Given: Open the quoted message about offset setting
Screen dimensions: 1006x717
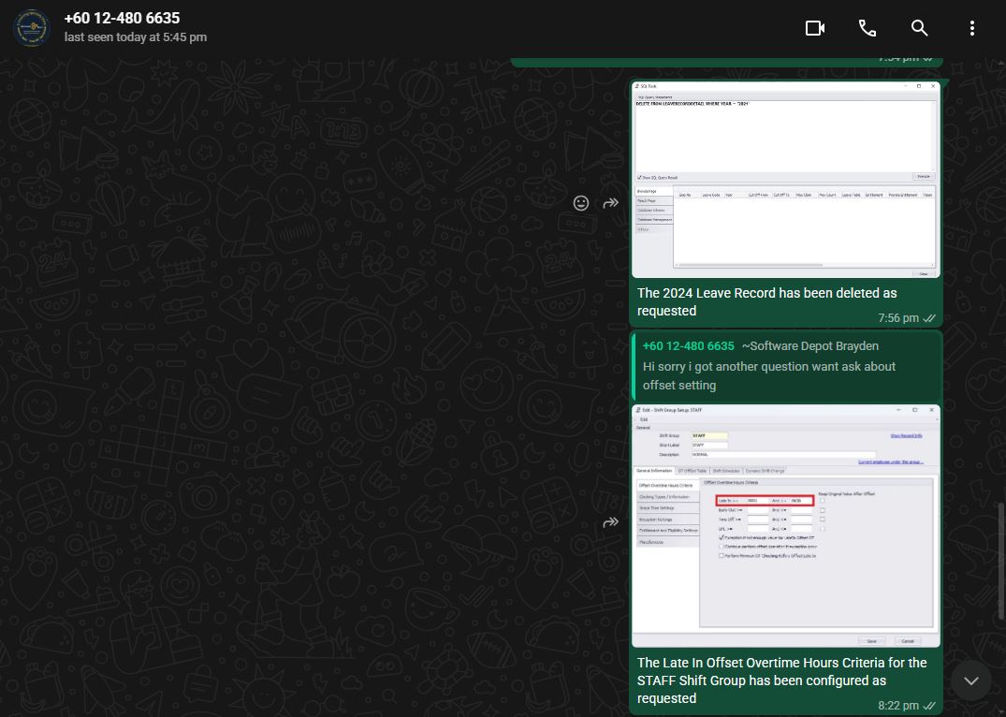Looking at the screenshot, I should tap(786, 366).
